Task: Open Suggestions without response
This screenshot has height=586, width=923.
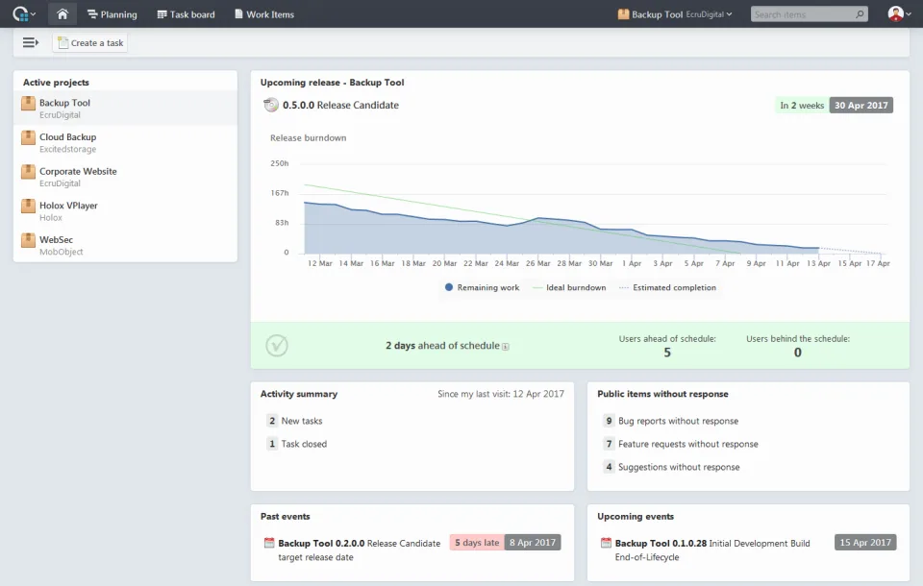Action: coord(679,467)
